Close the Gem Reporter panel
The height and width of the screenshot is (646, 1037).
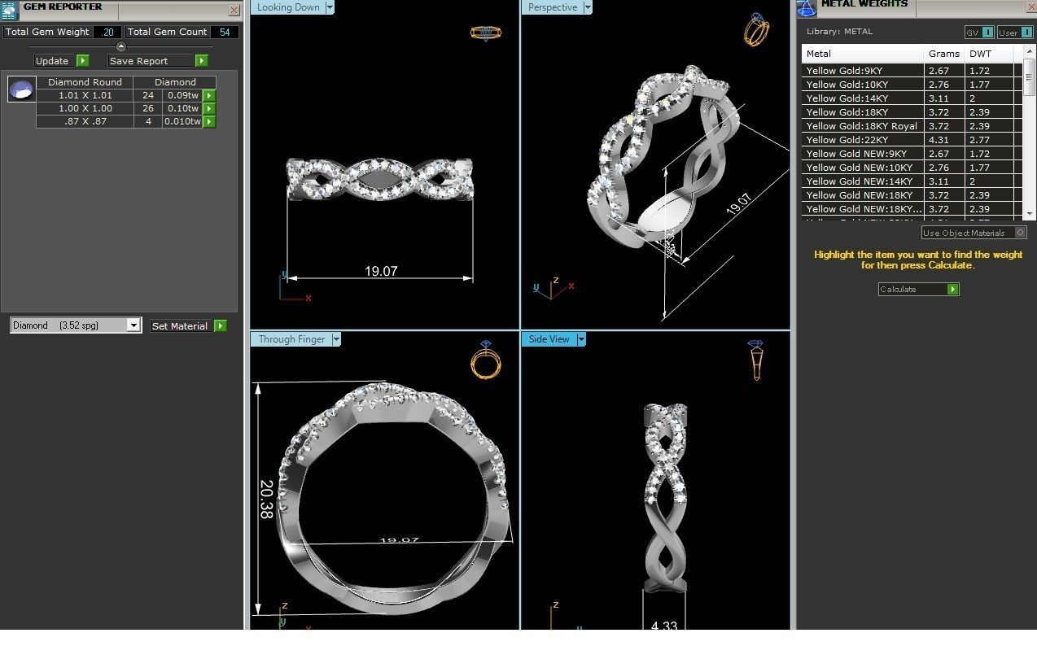(x=234, y=10)
